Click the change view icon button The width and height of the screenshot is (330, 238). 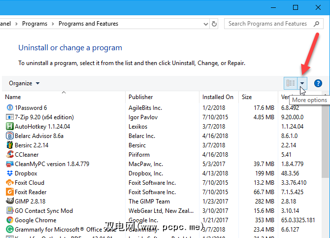[x=291, y=83]
